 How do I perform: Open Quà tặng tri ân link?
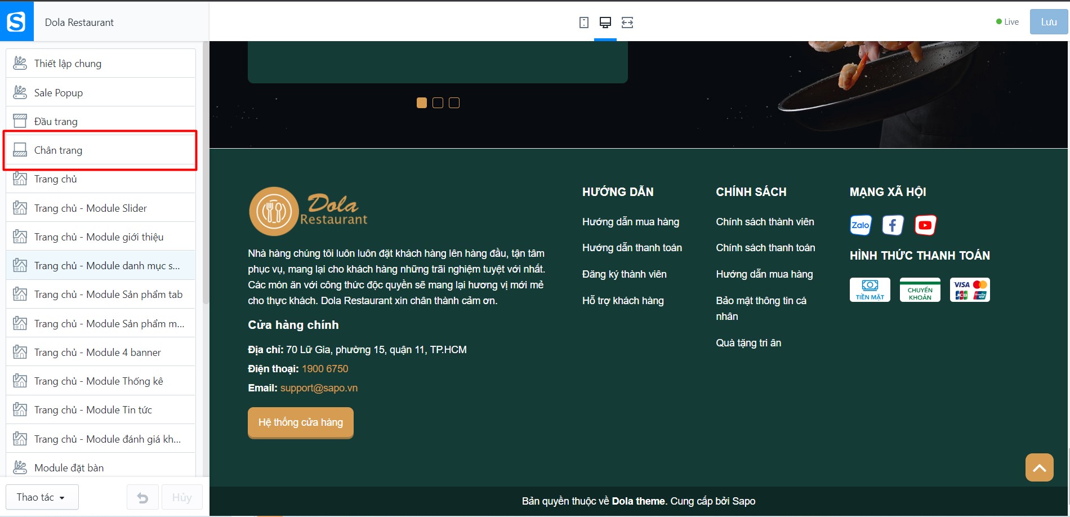[748, 343]
